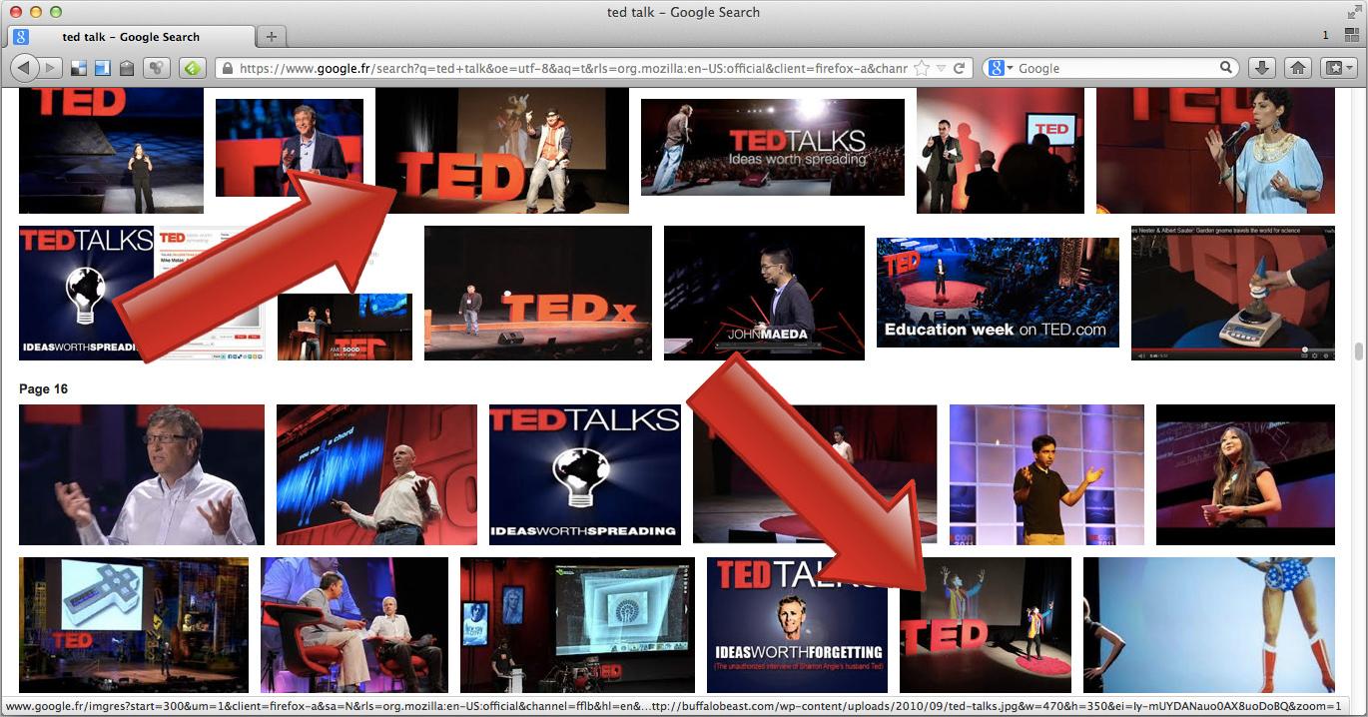Viewport: 1368px width, 717px height.
Task: Click the Google favicon on the tab
Action: (x=21, y=37)
